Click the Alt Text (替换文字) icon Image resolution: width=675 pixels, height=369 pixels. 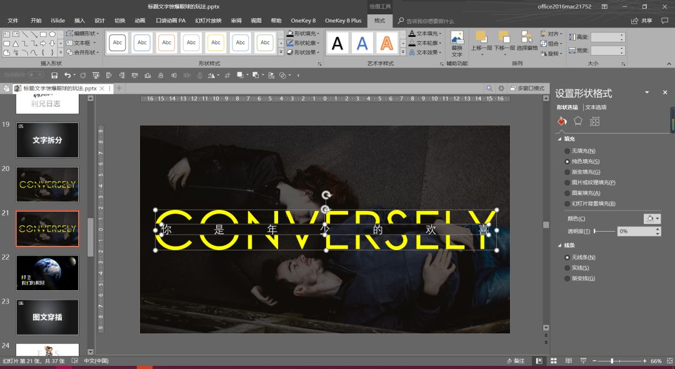457,44
